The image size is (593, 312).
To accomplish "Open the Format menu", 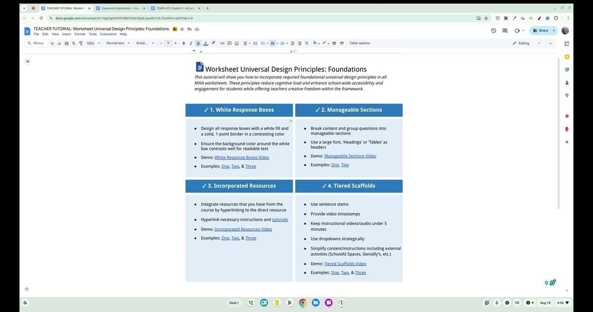I will click(80, 34).
